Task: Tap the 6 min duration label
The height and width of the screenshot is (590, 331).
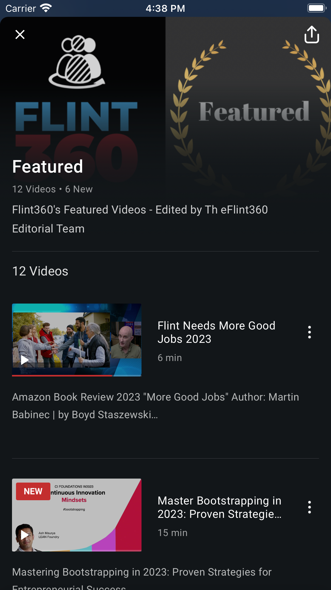Action: (170, 358)
